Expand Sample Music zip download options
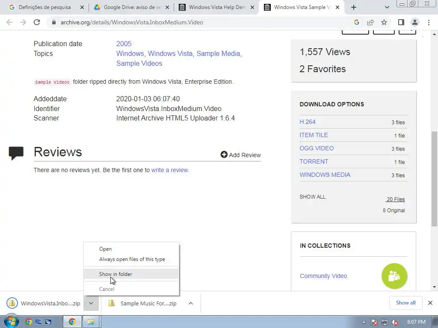Screen dimensions: 438x328 (x=190, y=303)
